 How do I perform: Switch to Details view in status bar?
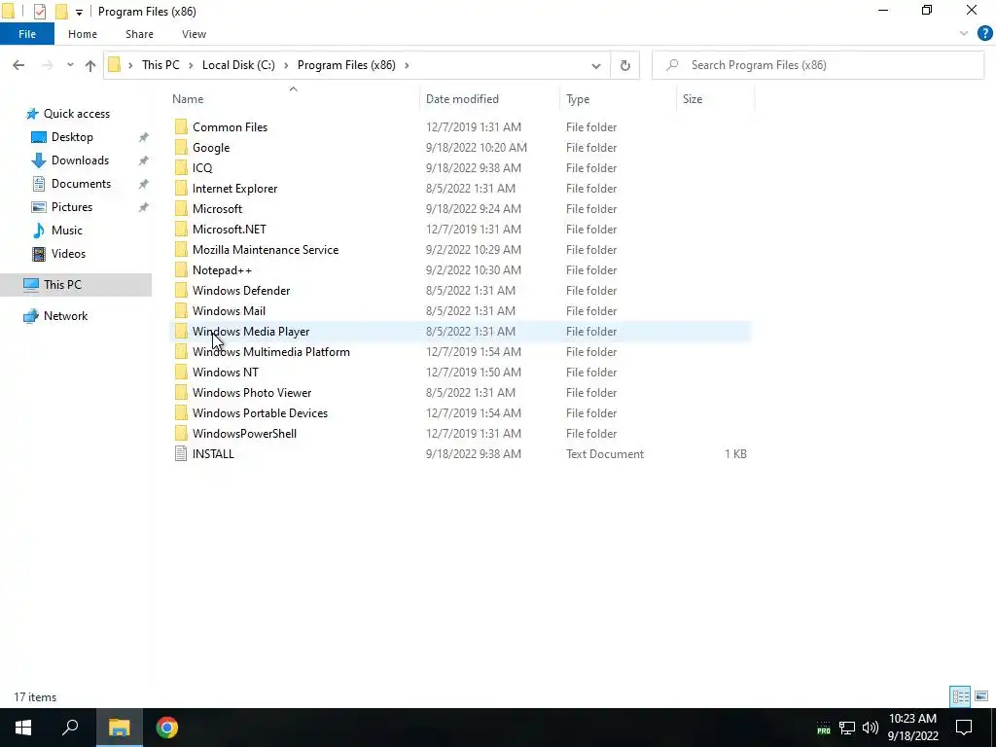point(960,696)
